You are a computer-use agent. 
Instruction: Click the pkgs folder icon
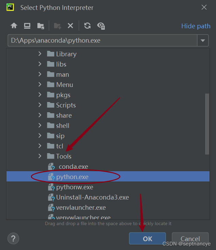pos(51,95)
